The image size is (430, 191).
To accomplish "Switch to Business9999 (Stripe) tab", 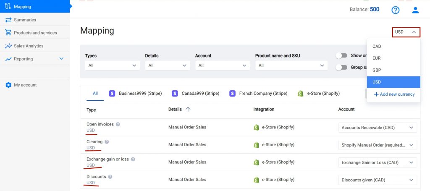I will tap(135, 94).
